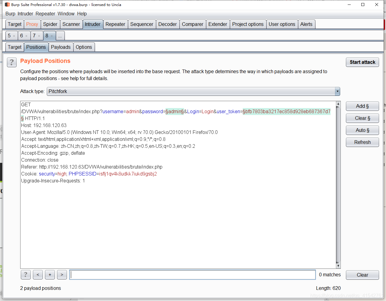This screenshot has width=386, height=301.
Task: Focus the request search input field
Action: [192, 275]
